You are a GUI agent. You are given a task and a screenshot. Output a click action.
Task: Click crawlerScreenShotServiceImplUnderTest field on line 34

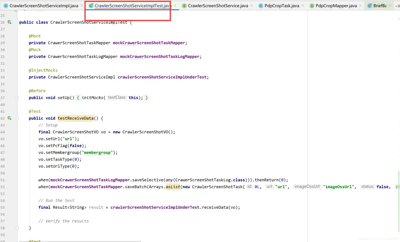162,77
